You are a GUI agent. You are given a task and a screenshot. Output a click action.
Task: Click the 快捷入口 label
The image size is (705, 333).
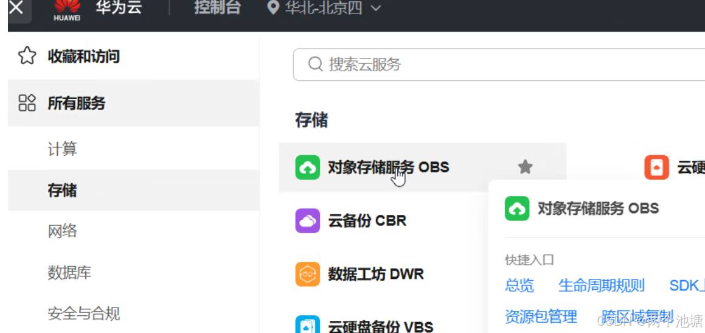[x=529, y=260]
